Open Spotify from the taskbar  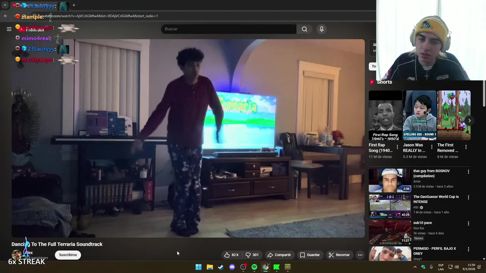pyautogui.click(x=254, y=267)
